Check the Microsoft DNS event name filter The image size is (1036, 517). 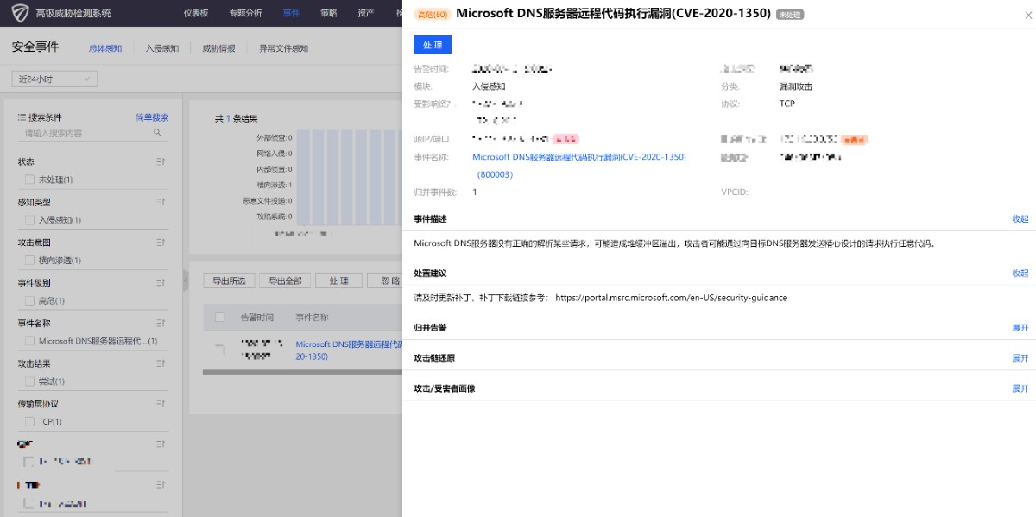[30, 341]
